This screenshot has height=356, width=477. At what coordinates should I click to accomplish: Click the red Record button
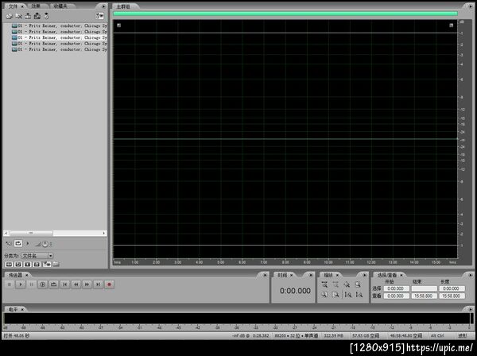coord(109,284)
